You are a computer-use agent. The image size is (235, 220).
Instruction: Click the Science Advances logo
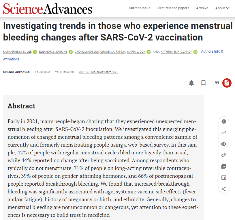point(48,9)
